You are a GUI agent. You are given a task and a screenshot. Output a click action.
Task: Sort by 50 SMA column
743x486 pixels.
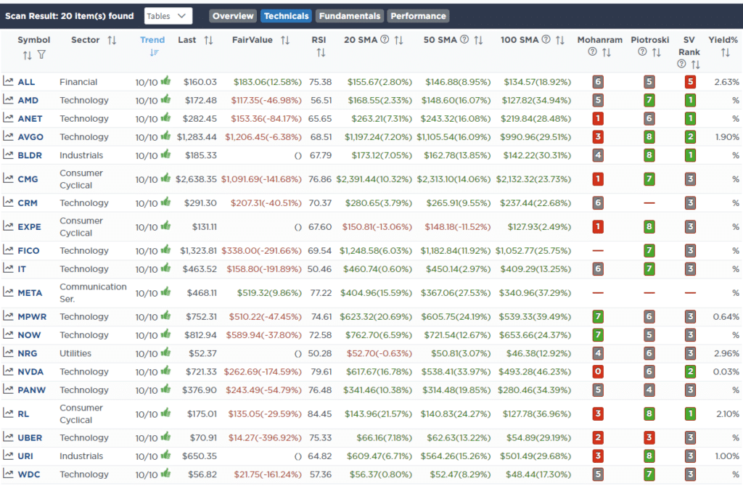click(478, 41)
